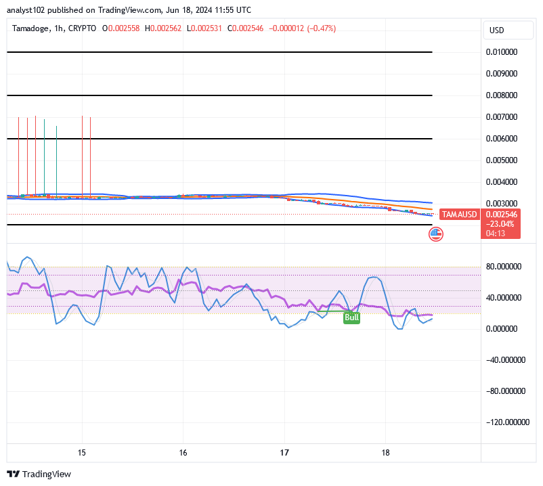543x486 pixels.
Task: Click the 0.006000 price axis label
Action: tap(502, 139)
